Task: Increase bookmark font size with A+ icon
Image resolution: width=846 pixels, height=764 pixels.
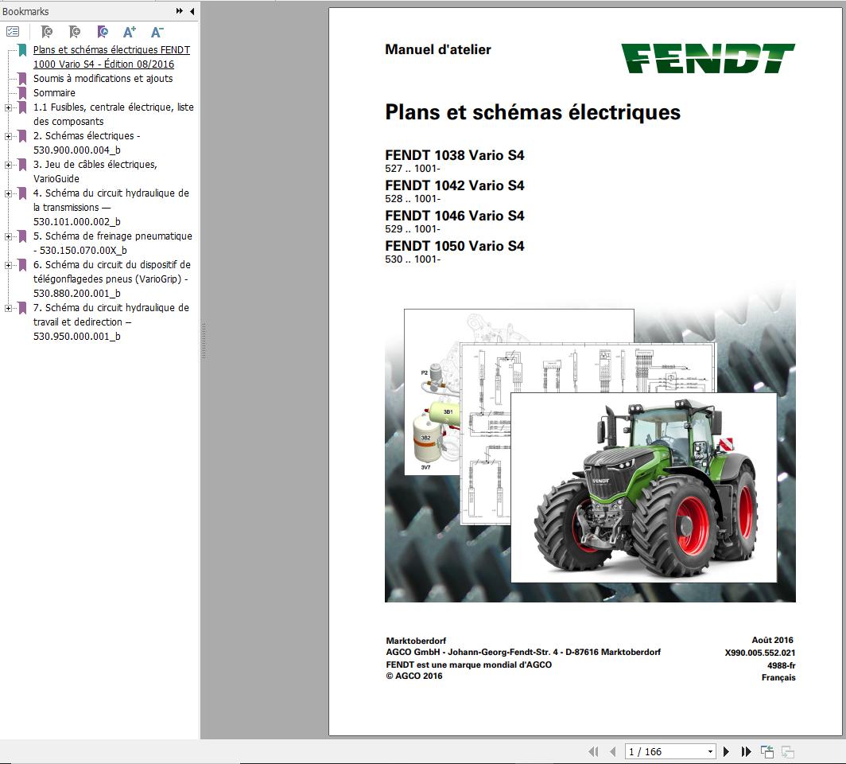Action: [130, 32]
